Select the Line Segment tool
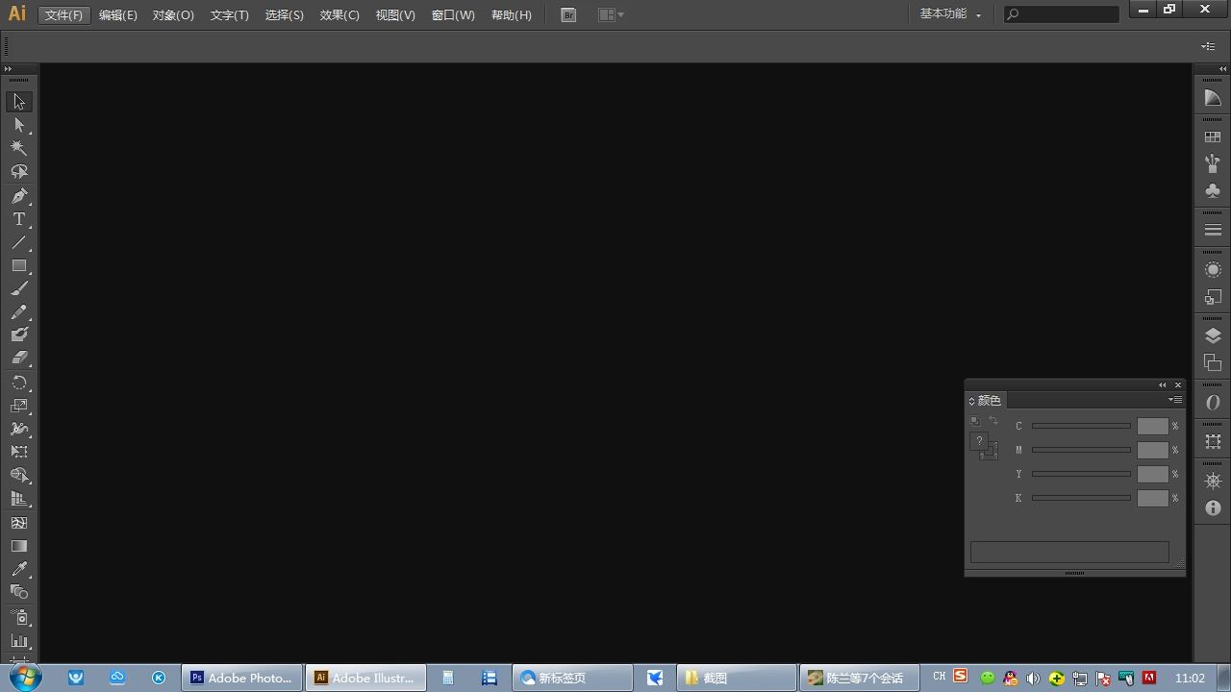This screenshot has width=1231, height=692. [19, 242]
